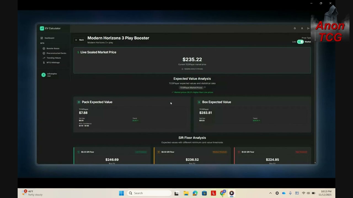Toggle the Low/Market price type switch
The width and height of the screenshot is (353, 198).
tap(300, 42)
